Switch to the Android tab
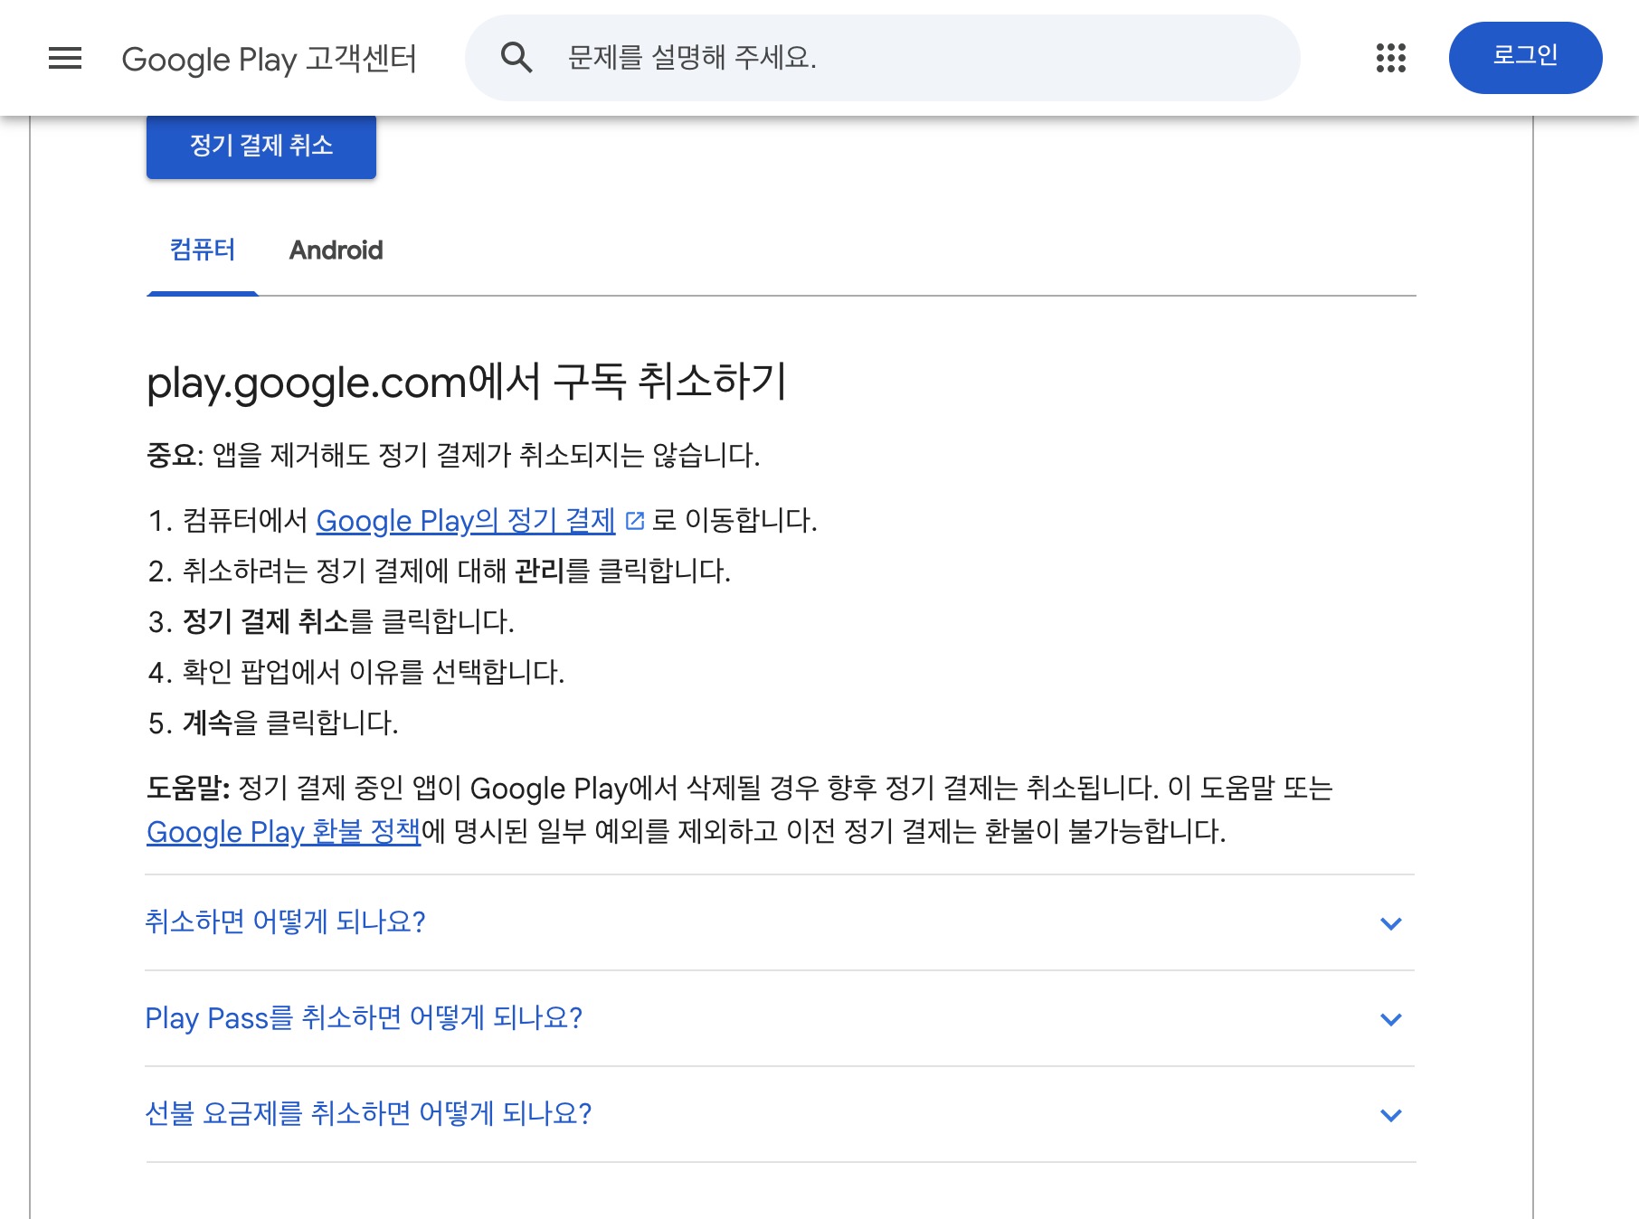1639x1219 pixels. (x=336, y=250)
